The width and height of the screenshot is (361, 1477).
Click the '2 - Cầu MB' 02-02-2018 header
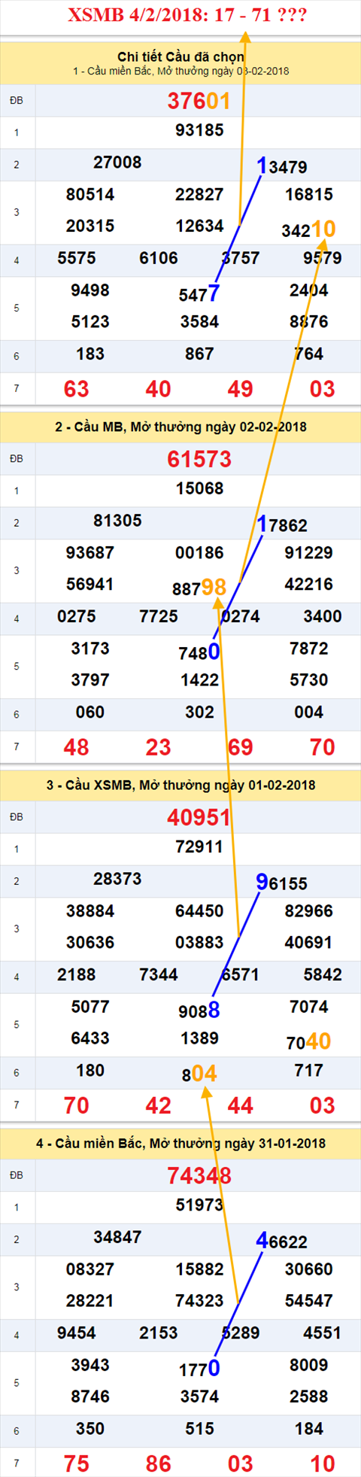pos(180,427)
